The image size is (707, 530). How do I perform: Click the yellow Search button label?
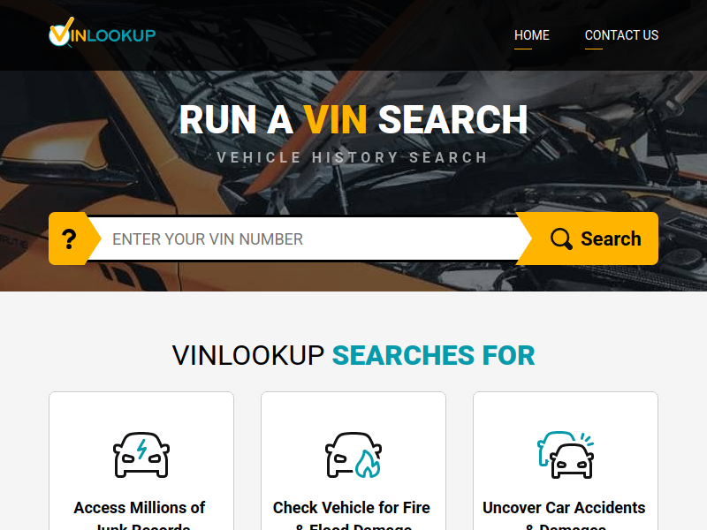click(x=611, y=238)
